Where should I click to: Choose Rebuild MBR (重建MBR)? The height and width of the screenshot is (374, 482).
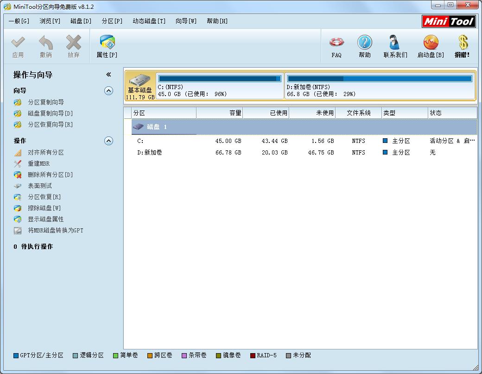(38, 163)
